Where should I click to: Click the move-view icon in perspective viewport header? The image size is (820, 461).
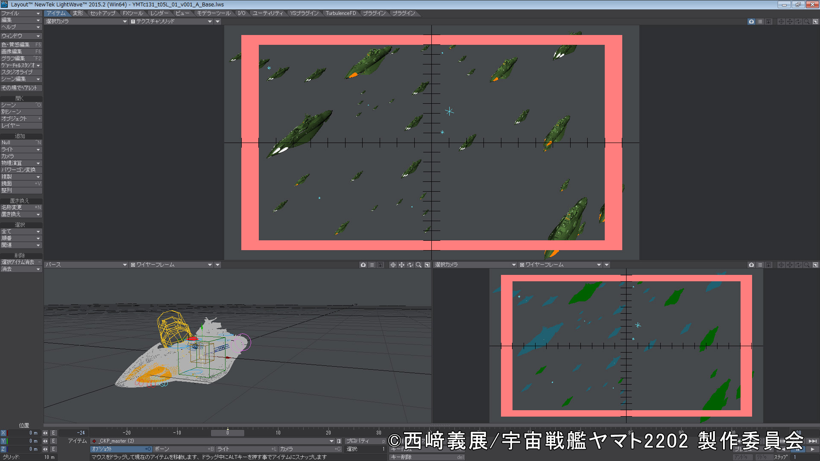pyautogui.click(x=401, y=265)
